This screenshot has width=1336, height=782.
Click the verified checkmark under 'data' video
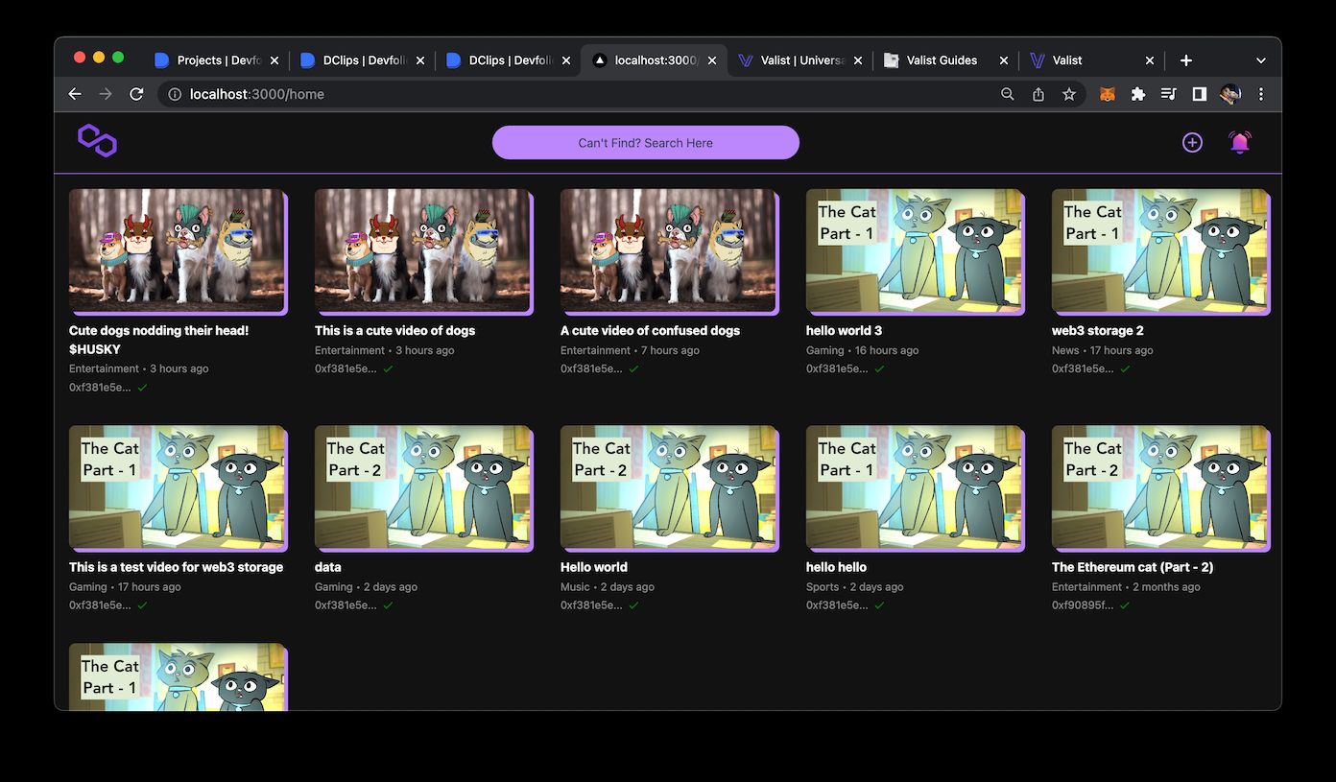click(388, 605)
